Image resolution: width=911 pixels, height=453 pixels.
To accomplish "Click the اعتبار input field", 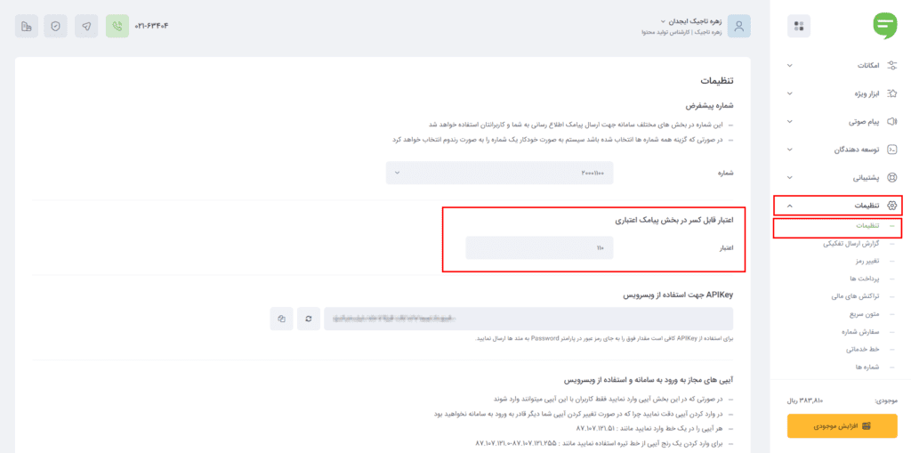I will [x=539, y=247].
